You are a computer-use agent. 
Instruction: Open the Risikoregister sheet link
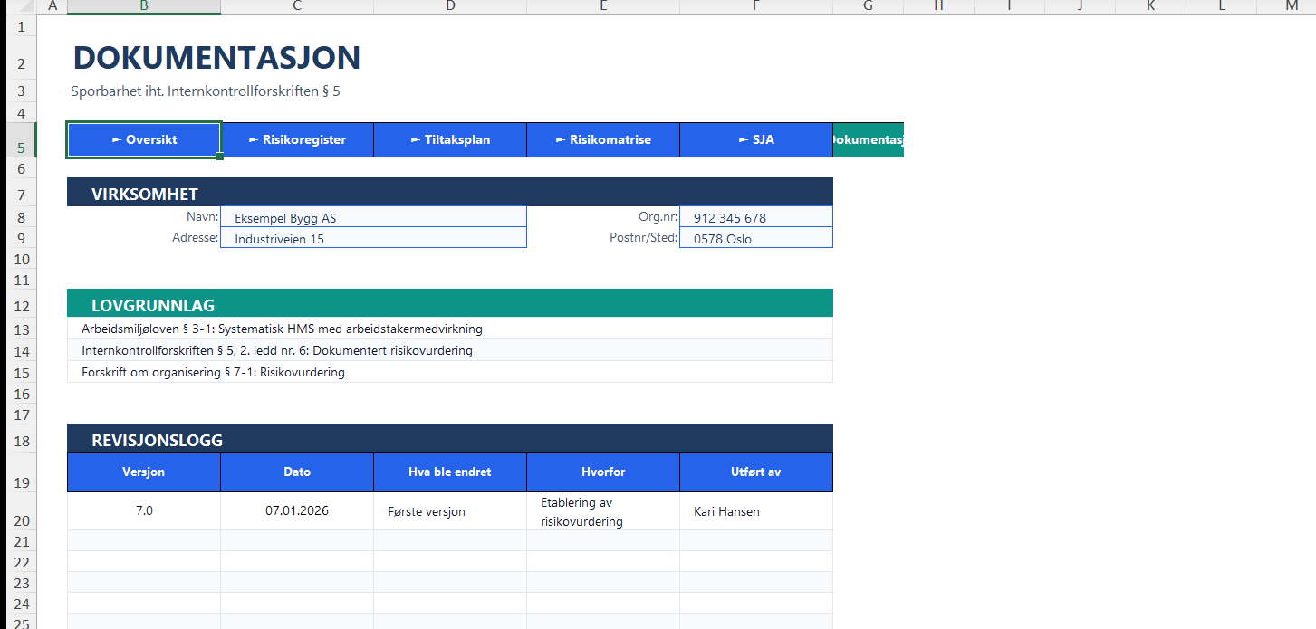pyautogui.click(x=297, y=140)
